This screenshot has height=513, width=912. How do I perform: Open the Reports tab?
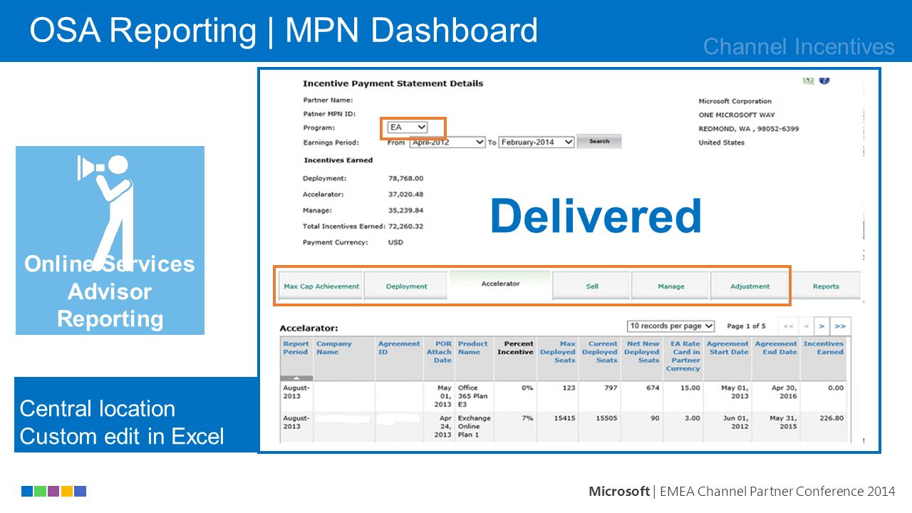click(x=826, y=286)
